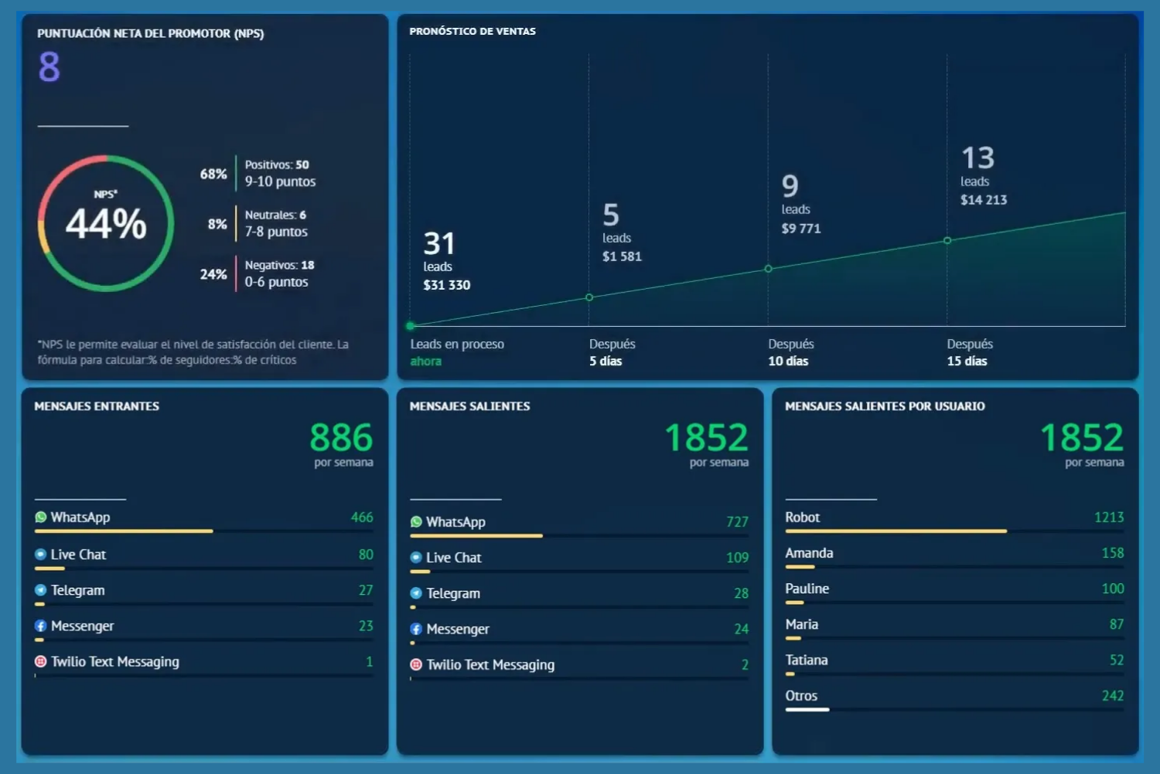The height and width of the screenshot is (774, 1160).
Task: Click the Twilio icon in Mensajes Salientes
Action: [x=416, y=664]
